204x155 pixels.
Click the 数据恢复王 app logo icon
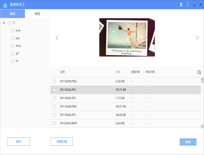coord(5,4)
